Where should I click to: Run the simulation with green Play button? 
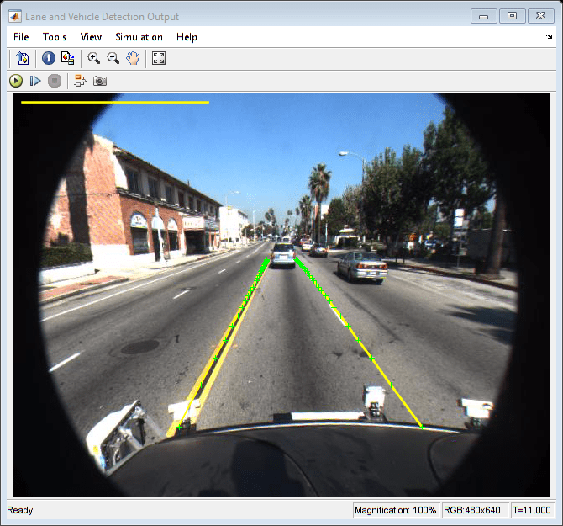click(x=16, y=81)
